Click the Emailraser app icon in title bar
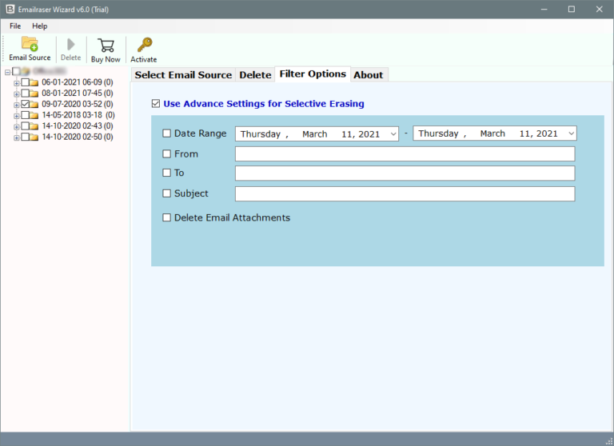The width and height of the screenshot is (614, 446). [x=10, y=9]
